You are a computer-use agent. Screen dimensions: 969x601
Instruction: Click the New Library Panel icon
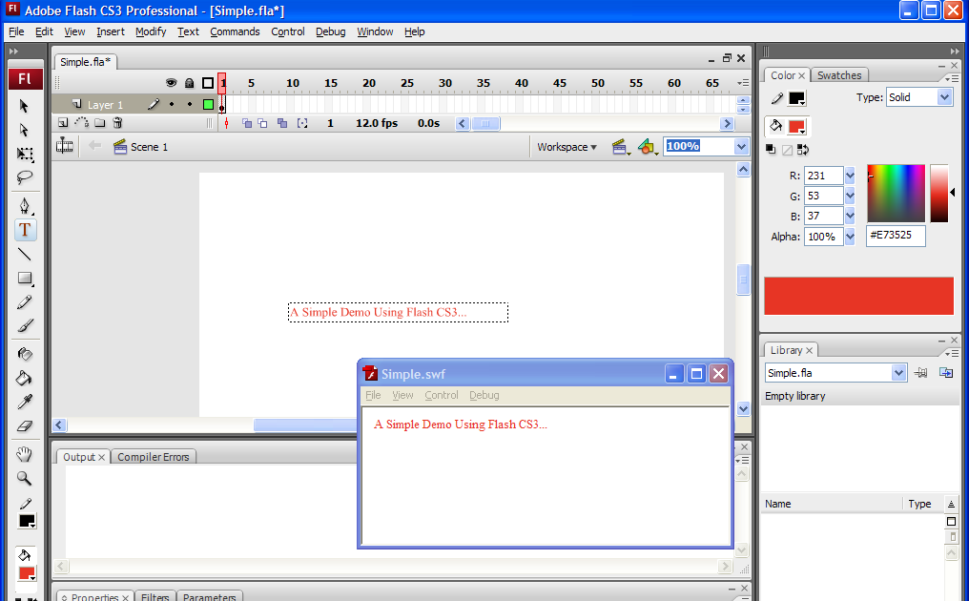pos(946,373)
